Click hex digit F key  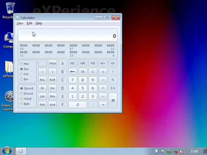point(63,105)
